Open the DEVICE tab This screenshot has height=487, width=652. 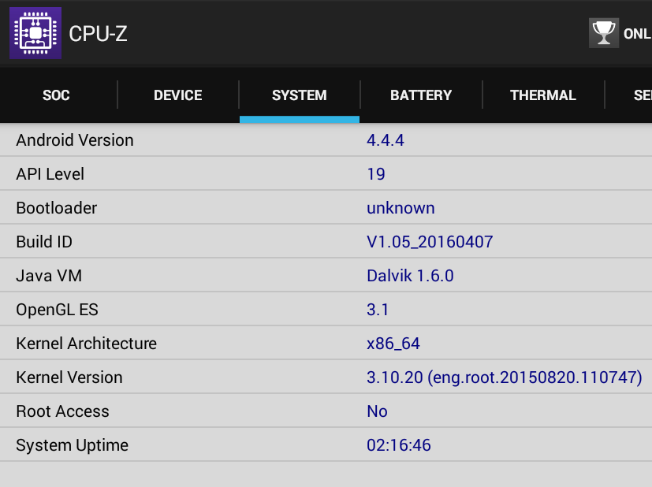coord(178,95)
